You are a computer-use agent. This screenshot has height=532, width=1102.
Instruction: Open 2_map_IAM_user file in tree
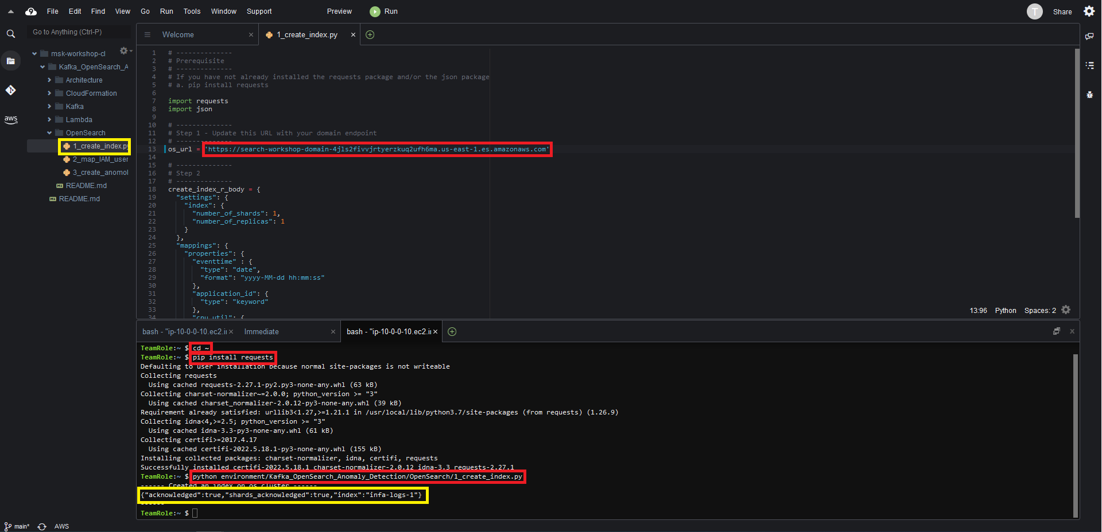point(100,159)
